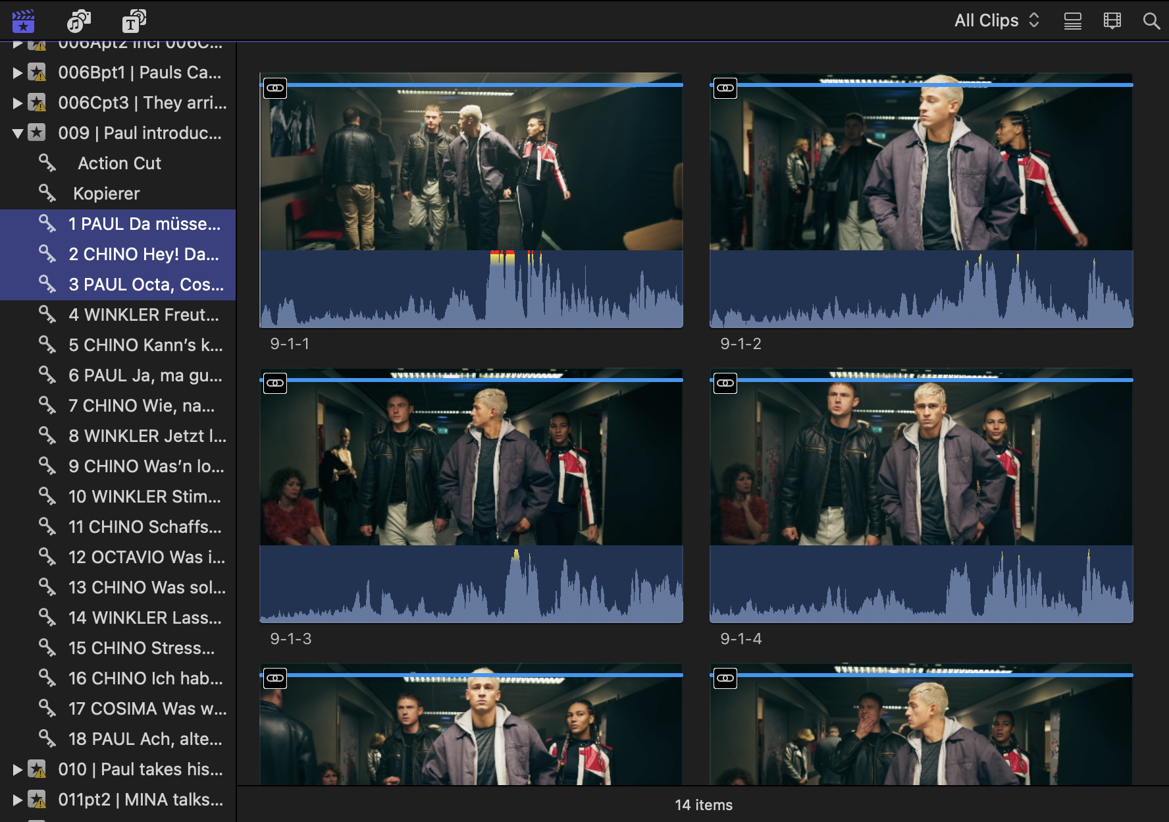Click multicam badge on clip 9-1-1

coord(275,88)
